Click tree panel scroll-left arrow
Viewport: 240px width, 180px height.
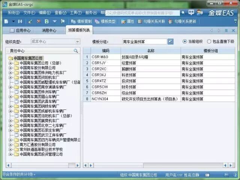(8, 165)
